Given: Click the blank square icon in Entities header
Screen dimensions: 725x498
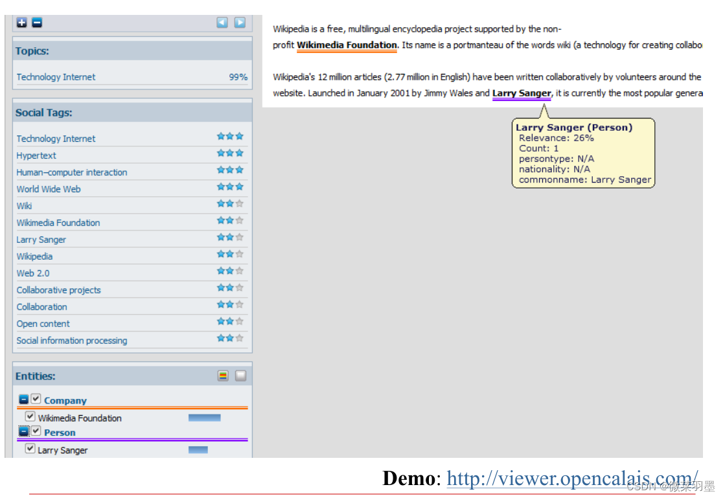Looking at the screenshot, I should tap(240, 376).
